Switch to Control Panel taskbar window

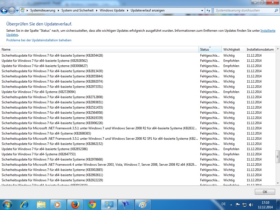pyautogui.click(x=109, y=205)
